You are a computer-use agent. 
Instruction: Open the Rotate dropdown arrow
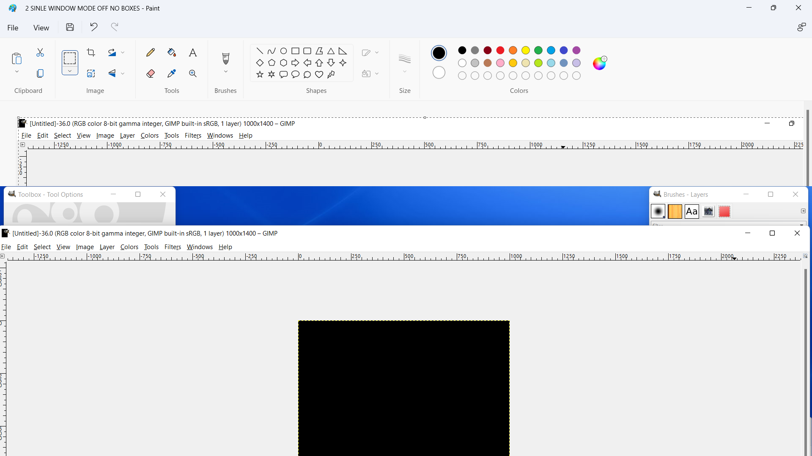tap(123, 52)
